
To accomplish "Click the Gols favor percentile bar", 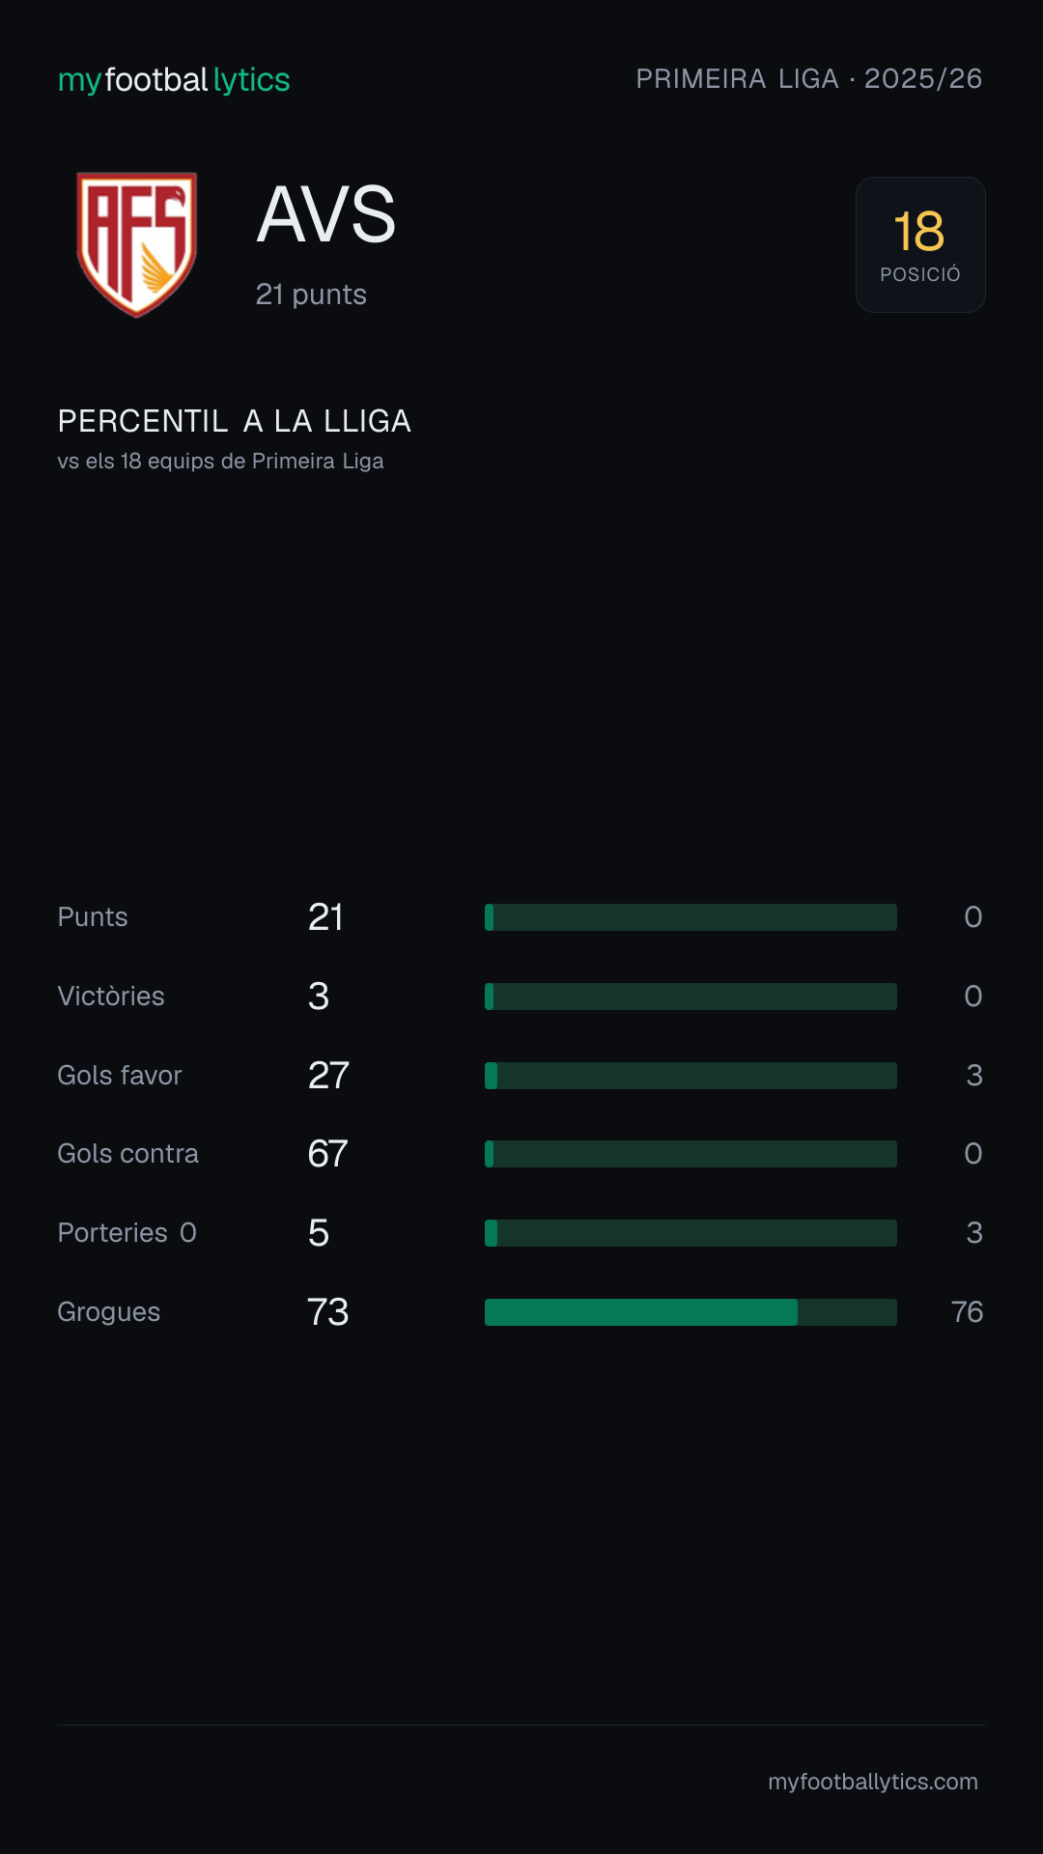I will [x=691, y=1076].
